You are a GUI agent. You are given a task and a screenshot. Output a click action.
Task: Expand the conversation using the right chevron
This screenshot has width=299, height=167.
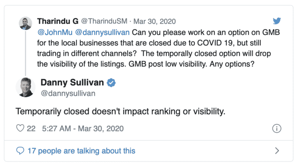pyautogui.click(x=277, y=151)
